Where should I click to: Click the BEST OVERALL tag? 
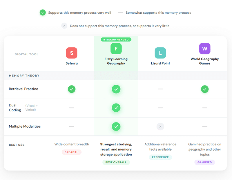[116, 162]
